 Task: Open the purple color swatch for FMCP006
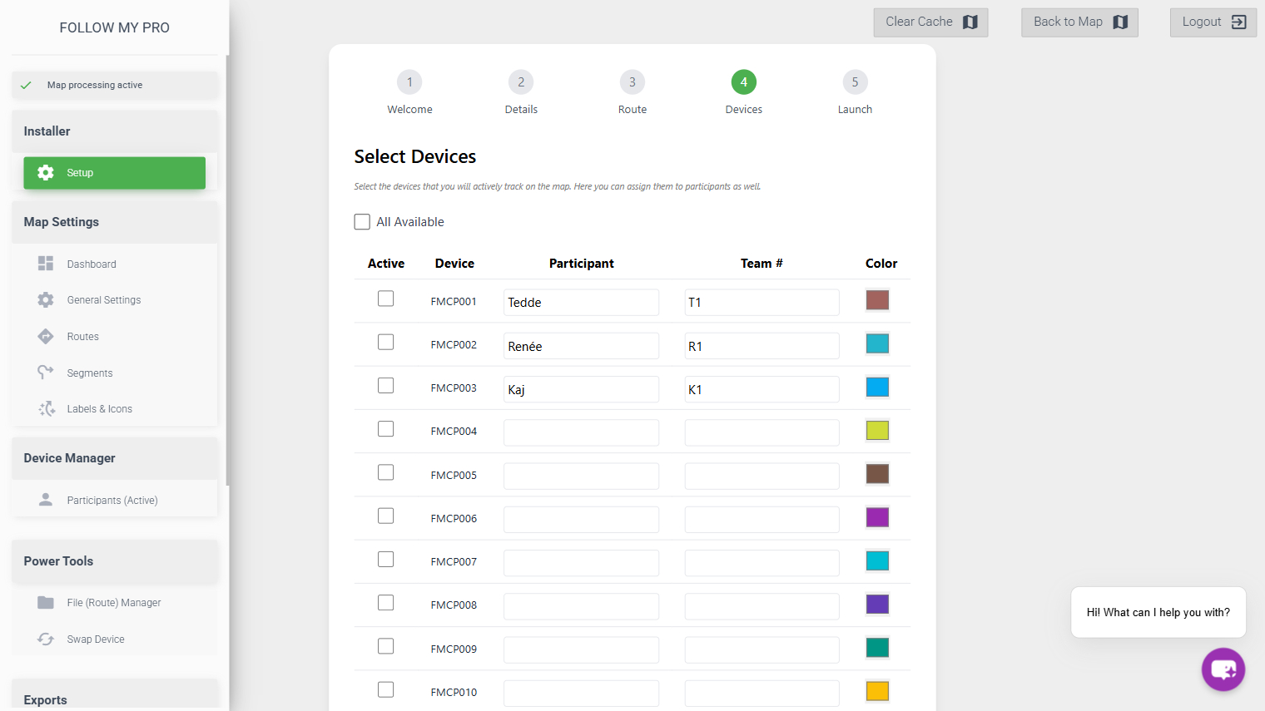[x=877, y=517]
